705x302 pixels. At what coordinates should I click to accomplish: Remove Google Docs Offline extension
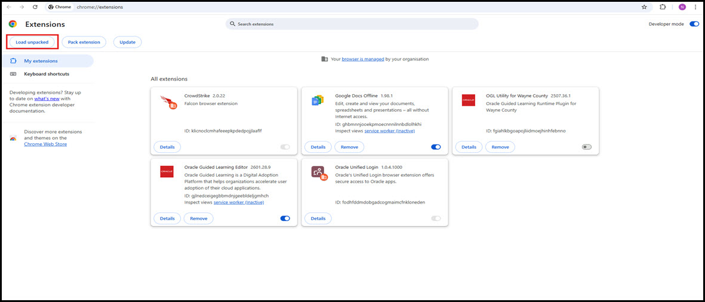(x=349, y=147)
